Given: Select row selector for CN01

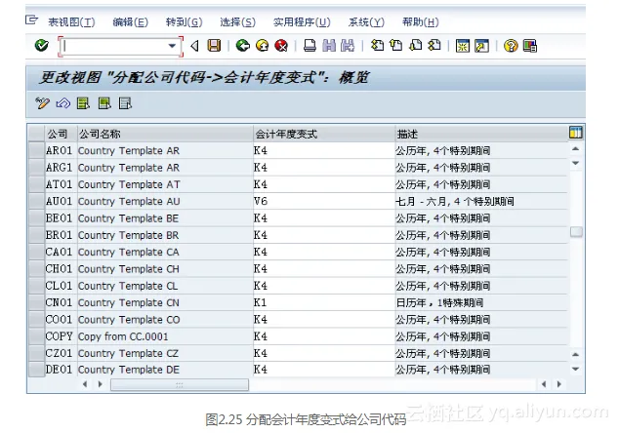Looking at the screenshot, I should tap(36, 303).
